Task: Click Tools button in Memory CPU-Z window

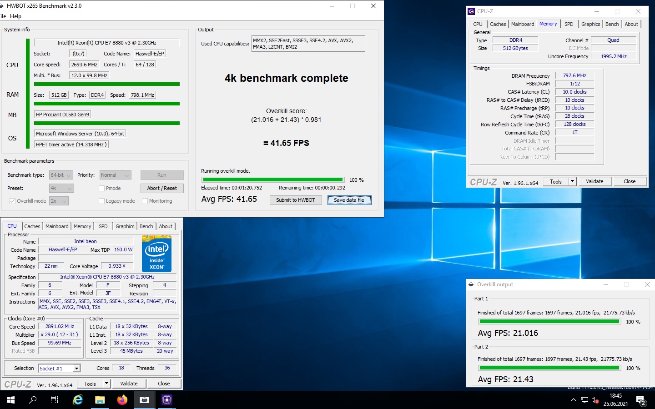Action: (556, 181)
